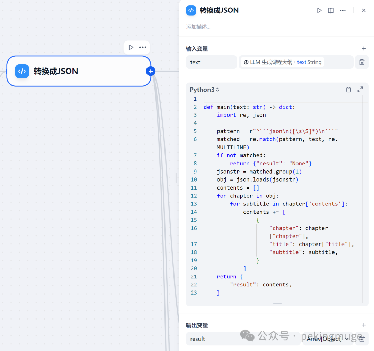The image size is (374, 351).
Task: Edit the panel title 转换成JSON
Action: coord(219,10)
